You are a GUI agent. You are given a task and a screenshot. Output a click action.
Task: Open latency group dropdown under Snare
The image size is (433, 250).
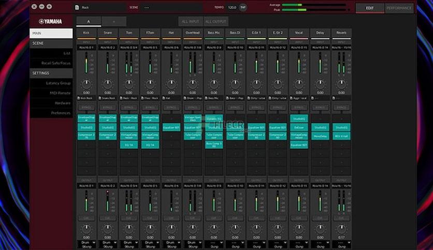[x=108, y=244]
